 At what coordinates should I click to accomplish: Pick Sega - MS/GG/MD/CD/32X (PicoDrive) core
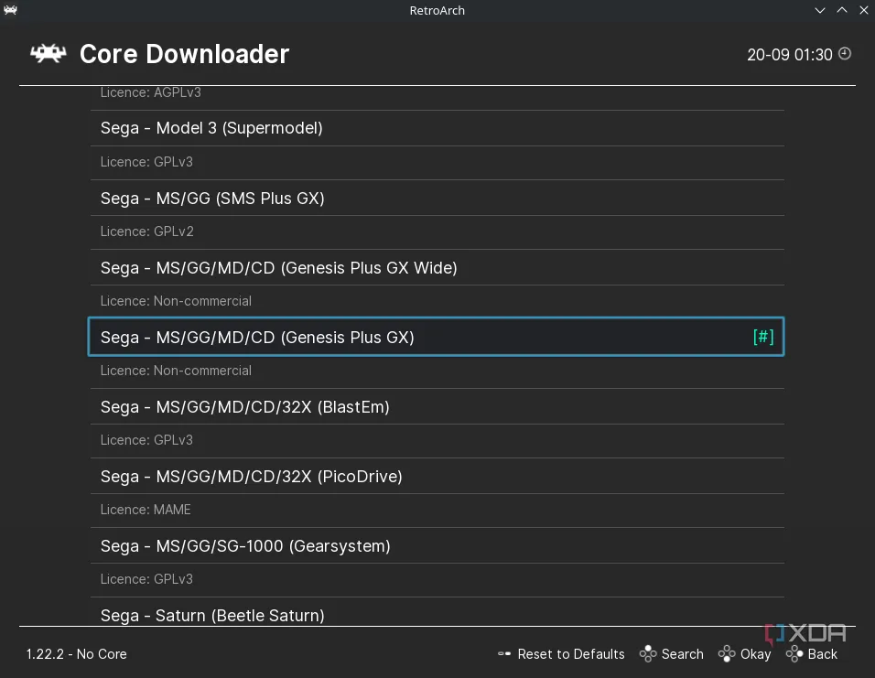click(437, 476)
